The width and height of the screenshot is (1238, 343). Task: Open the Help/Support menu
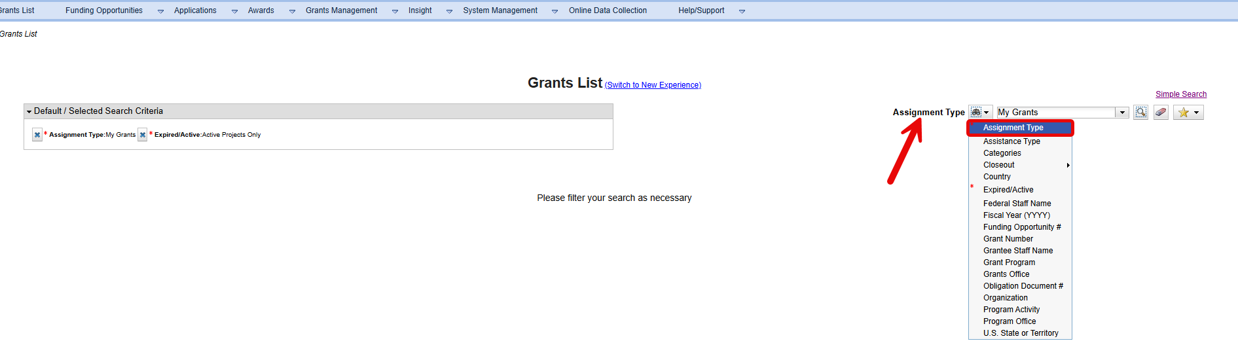coord(701,10)
